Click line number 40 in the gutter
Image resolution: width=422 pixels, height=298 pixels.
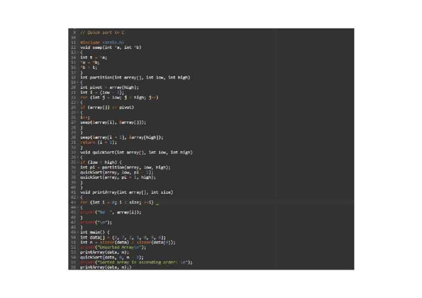pyautogui.click(x=74, y=187)
